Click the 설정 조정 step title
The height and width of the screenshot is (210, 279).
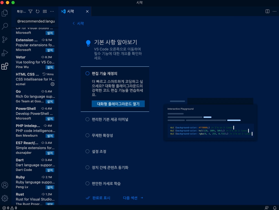click(x=99, y=151)
